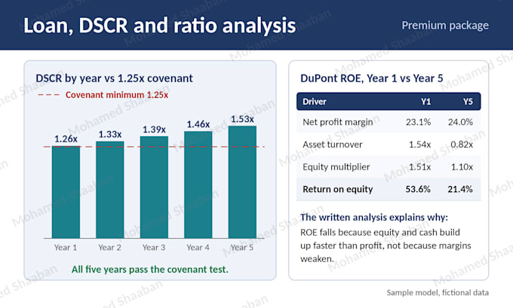The width and height of the screenshot is (513, 308).
Task: Click 'All five years pass the covenant test.'
Action: point(150,270)
